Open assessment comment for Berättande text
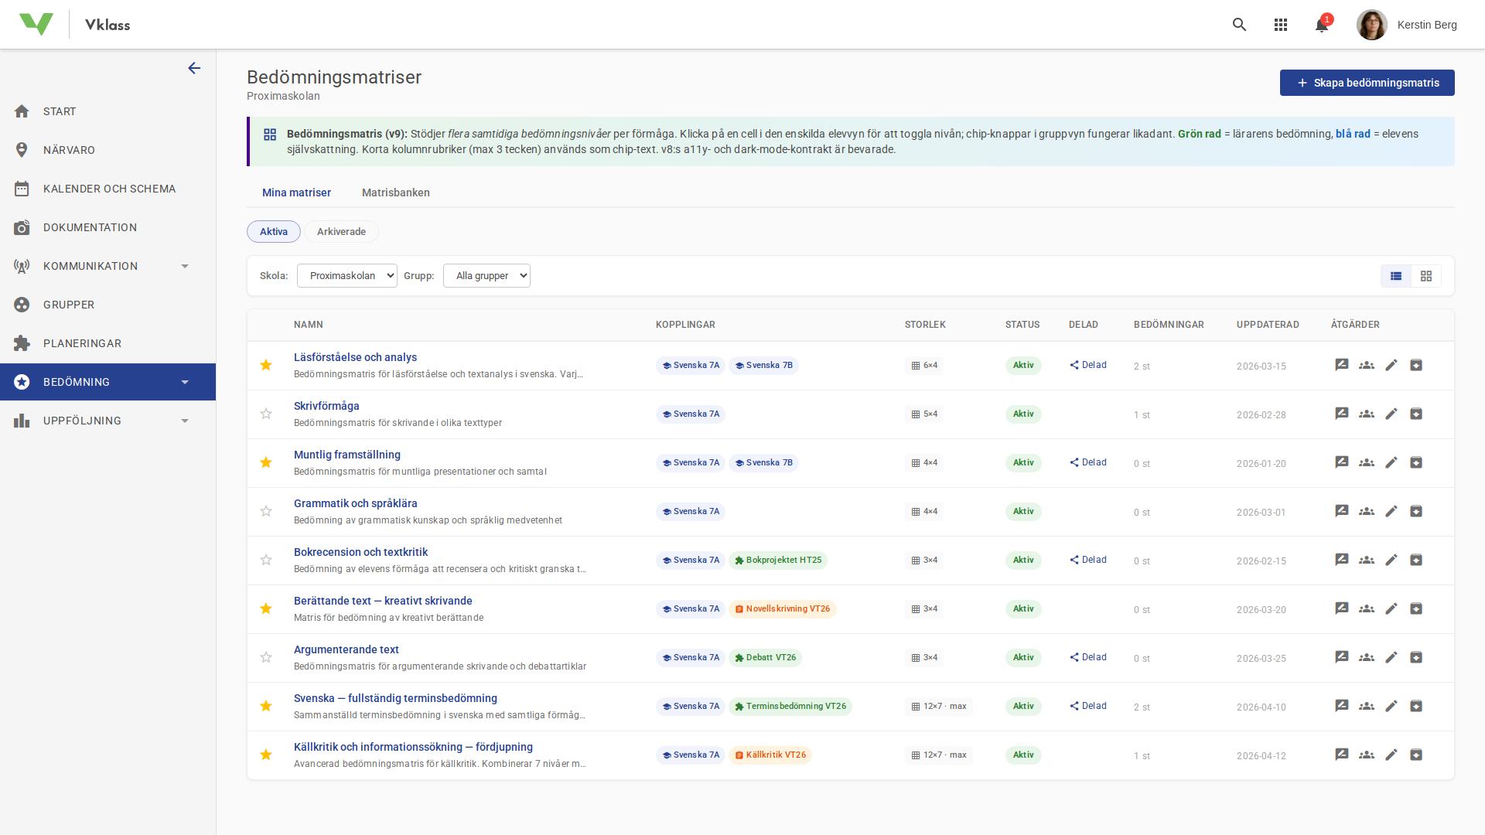This screenshot has width=1485, height=835. pos(1342,608)
